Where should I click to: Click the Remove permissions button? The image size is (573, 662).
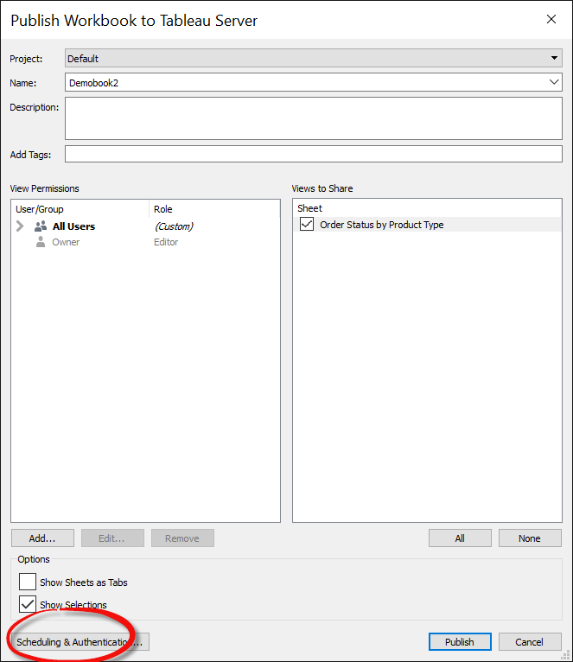182,538
